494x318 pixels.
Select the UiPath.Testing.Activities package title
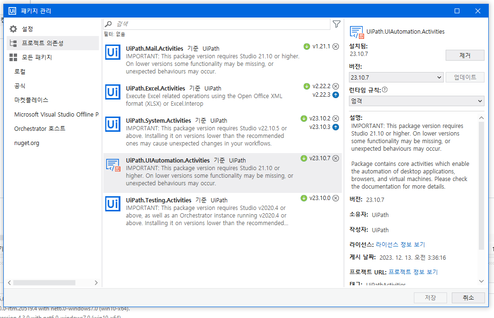158,200
